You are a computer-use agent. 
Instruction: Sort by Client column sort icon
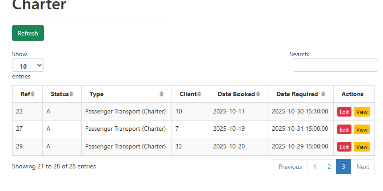click(x=199, y=94)
